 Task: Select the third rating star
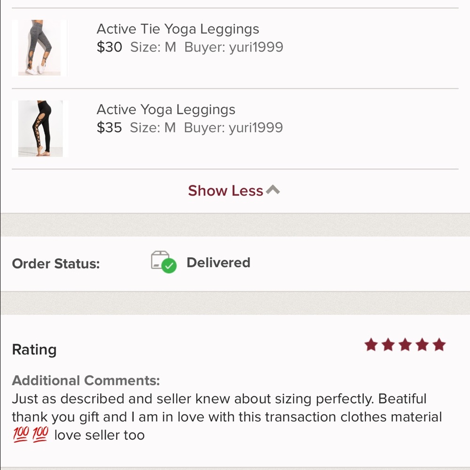pos(405,345)
